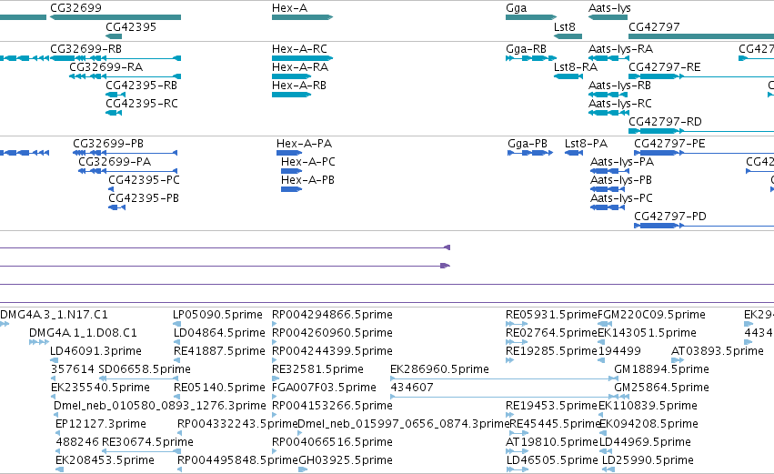Click the LD25990.5prime EST label
Image resolution: width=774 pixels, height=474 pixels.
[648, 460]
